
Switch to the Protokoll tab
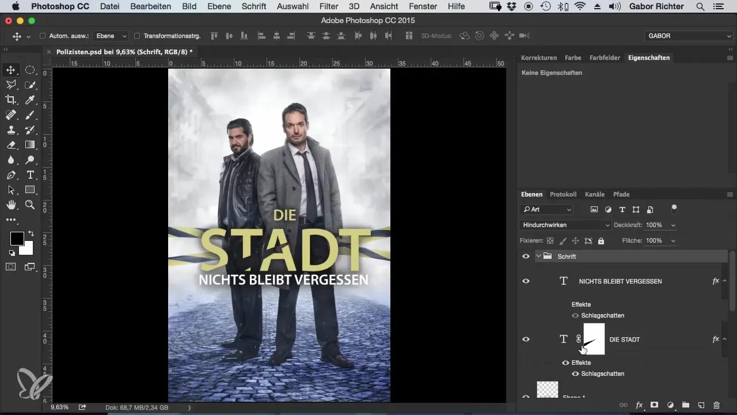[563, 194]
